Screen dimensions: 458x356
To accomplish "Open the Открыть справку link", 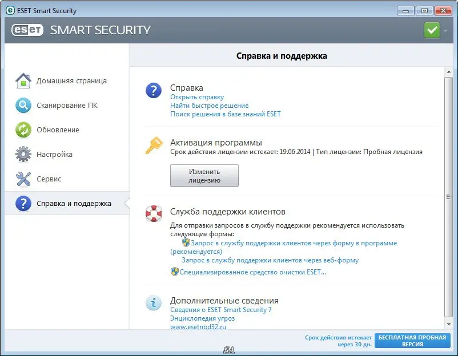I will [197, 97].
